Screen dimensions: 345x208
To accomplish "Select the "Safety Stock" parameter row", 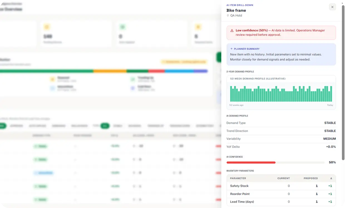I will pyautogui.click(x=281, y=186).
